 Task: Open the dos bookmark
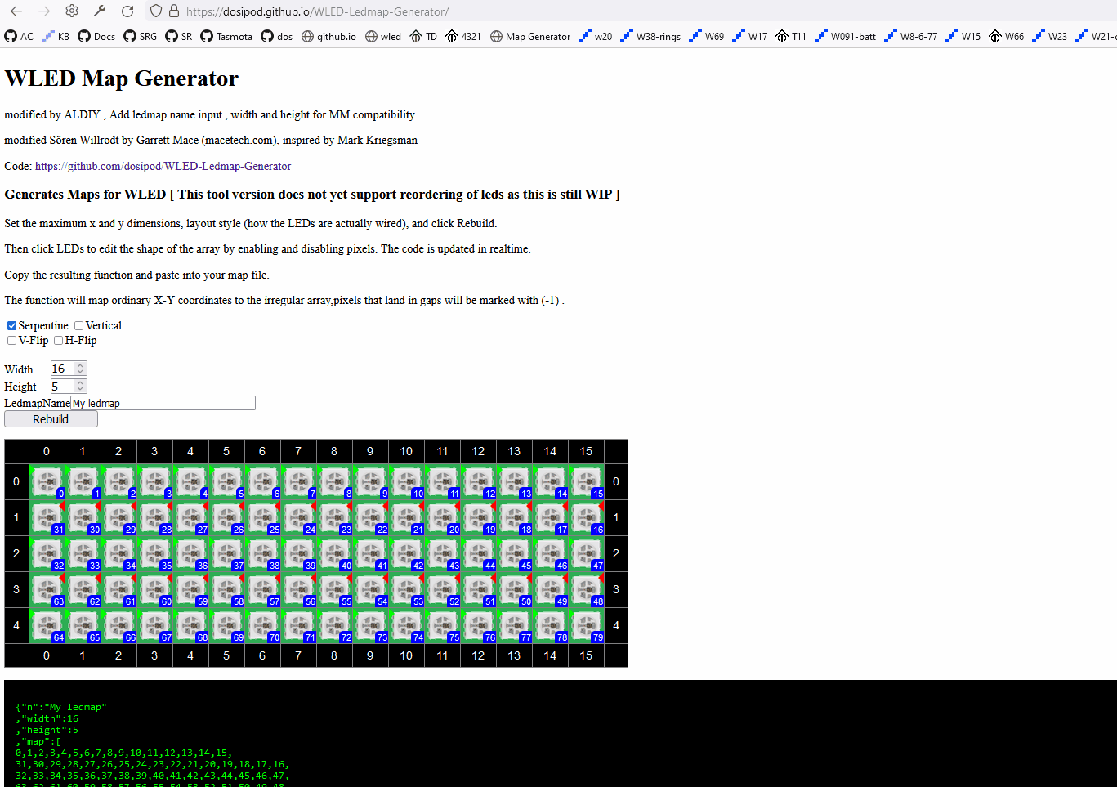point(277,36)
